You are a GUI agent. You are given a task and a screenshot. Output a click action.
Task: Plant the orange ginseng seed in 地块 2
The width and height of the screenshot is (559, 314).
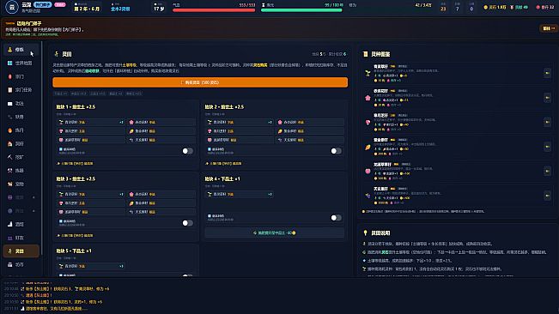tap(310, 131)
